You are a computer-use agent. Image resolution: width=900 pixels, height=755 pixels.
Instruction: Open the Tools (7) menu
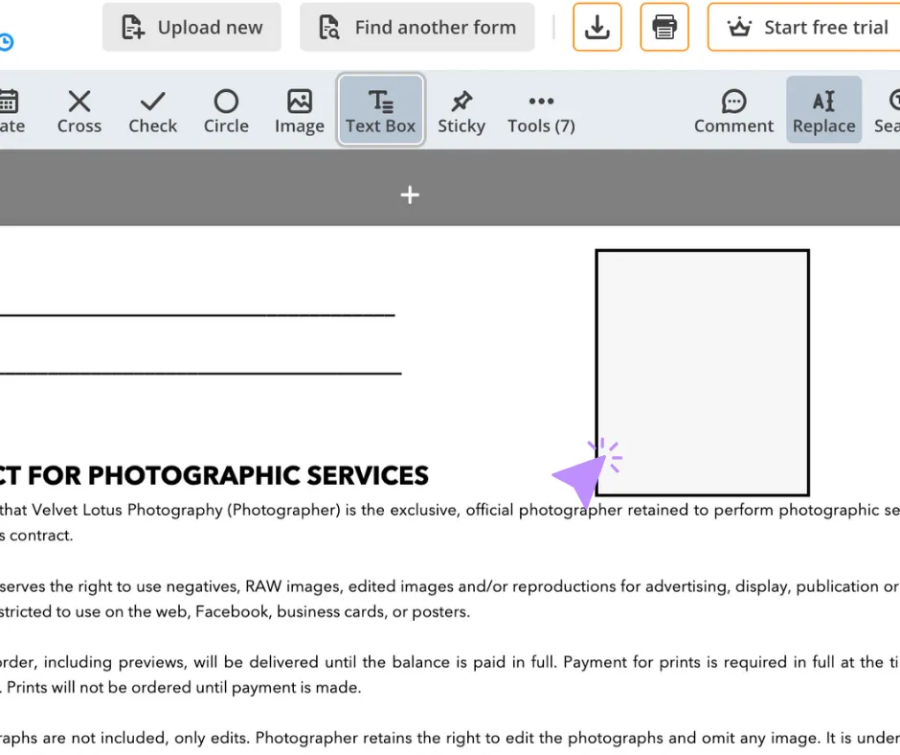pyautogui.click(x=540, y=108)
